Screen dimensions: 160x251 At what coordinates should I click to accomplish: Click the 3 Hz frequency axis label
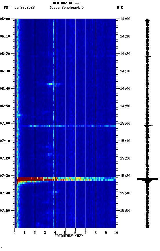point(45,233)
